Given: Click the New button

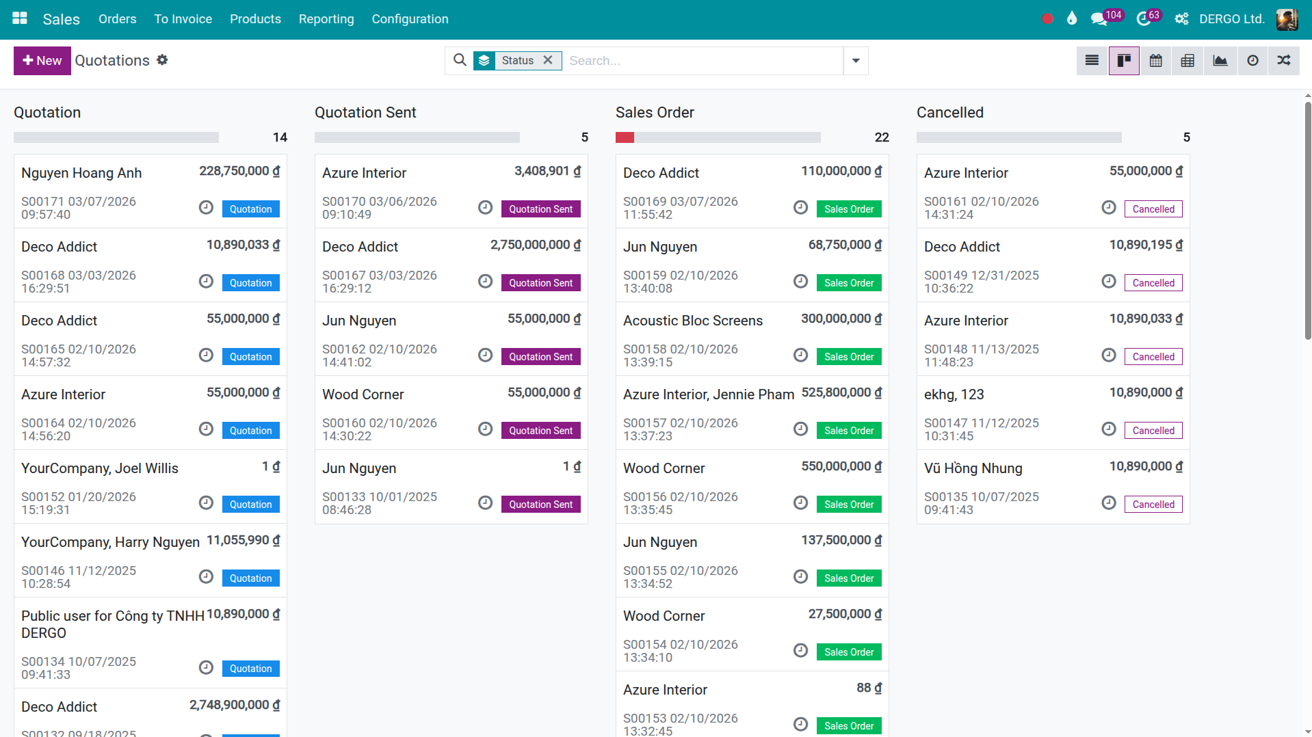Looking at the screenshot, I should [x=42, y=61].
